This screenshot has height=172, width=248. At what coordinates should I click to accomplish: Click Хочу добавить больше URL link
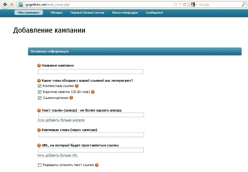pos(57,155)
